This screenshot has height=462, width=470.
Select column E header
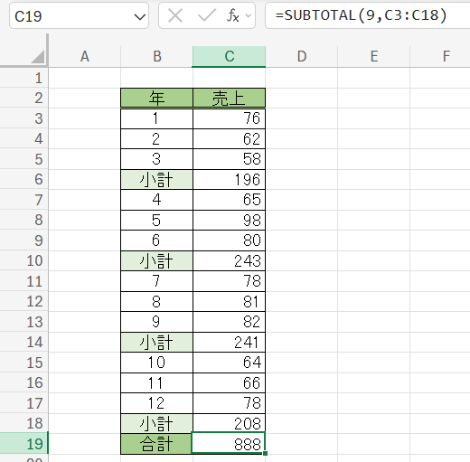click(x=374, y=56)
